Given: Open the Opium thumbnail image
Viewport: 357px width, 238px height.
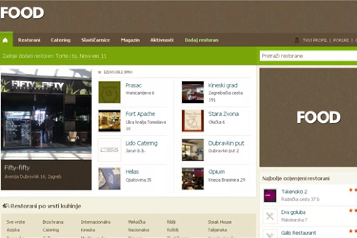Looking at the screenshot, I should coord(193,179).
